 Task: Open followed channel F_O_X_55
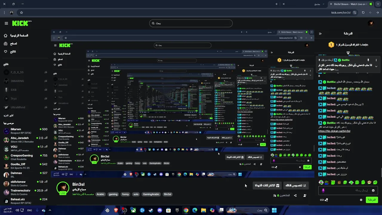[x=25, y=72]
